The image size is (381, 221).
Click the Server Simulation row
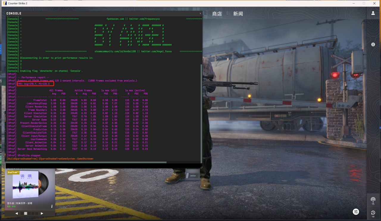click(x=77, y=116)
